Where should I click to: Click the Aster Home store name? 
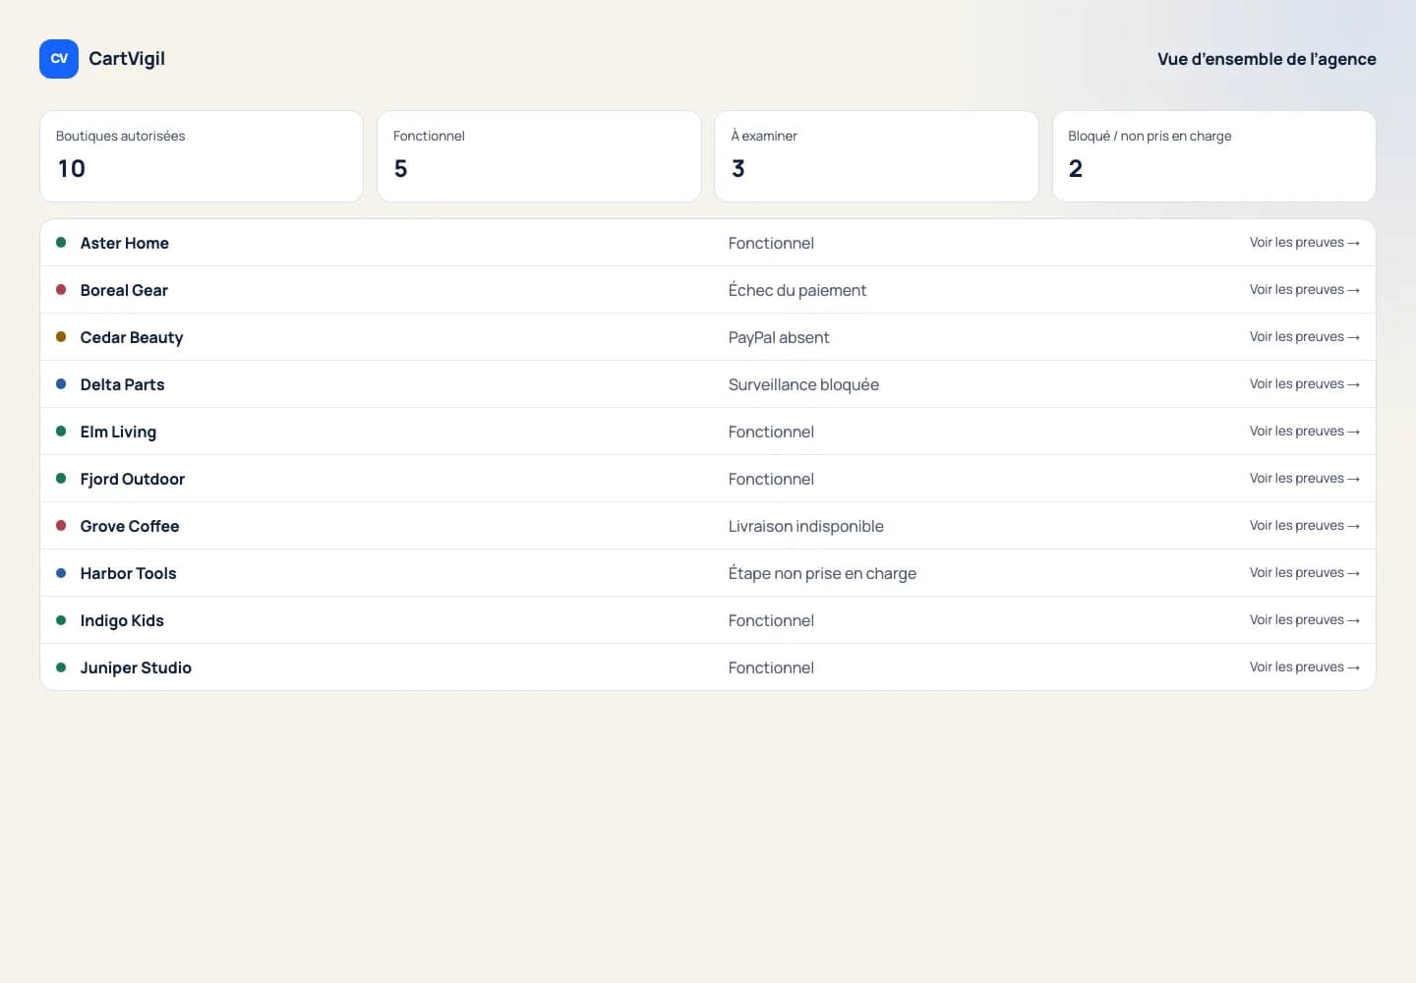125,243
